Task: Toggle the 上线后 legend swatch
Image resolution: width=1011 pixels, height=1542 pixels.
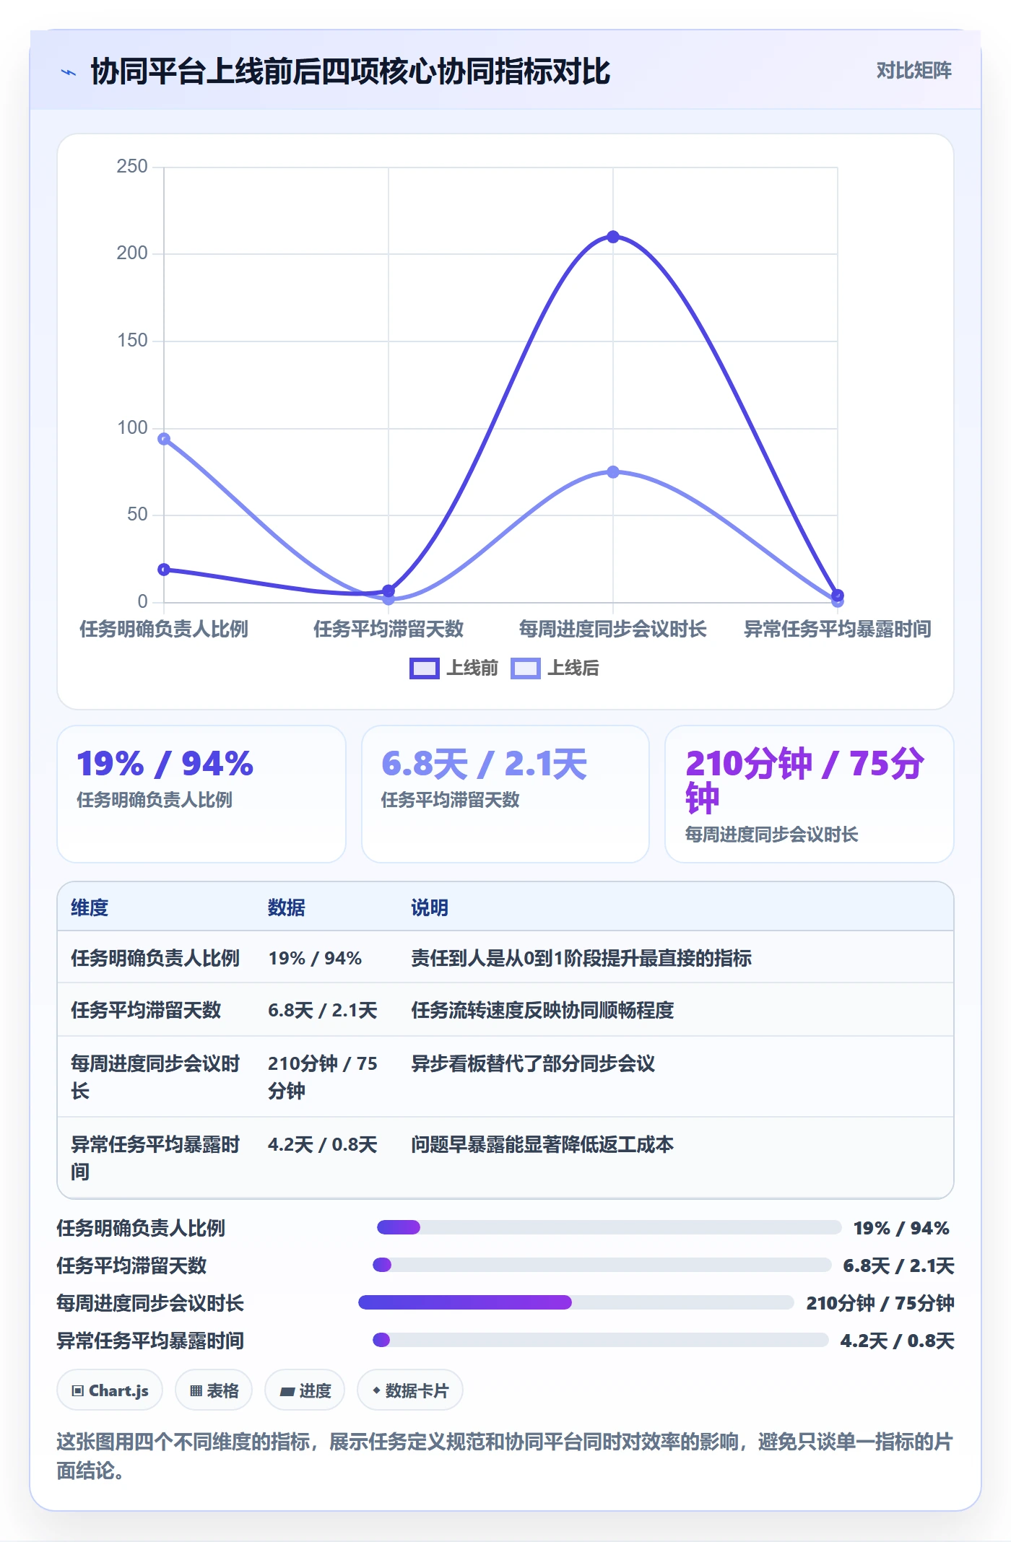Action: coord(525,668)
